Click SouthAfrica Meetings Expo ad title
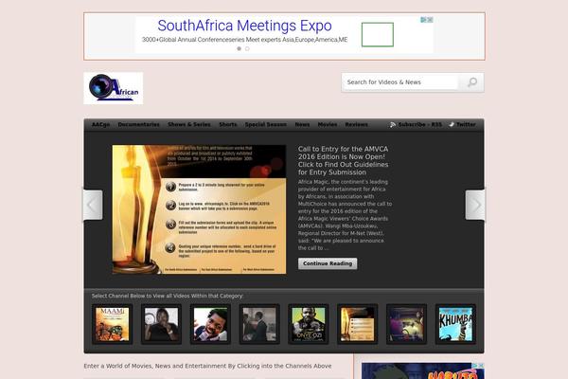This screenshot has height=379, width=568. (244, 26)
